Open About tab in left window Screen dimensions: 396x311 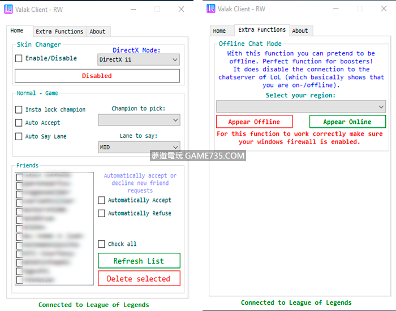(97, 32)
